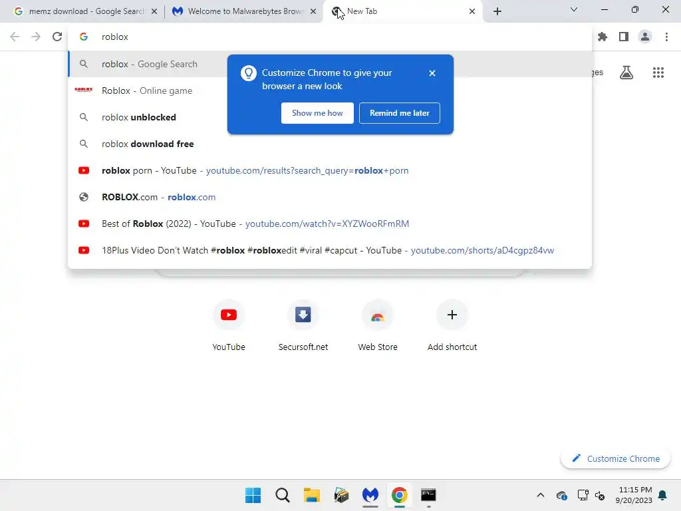Reload the current page
Screen dimensions: 681x511
[57, 37]
